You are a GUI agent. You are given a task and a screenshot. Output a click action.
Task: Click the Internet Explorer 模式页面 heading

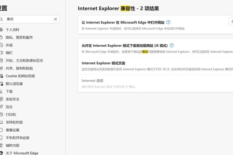coord(103,63)
